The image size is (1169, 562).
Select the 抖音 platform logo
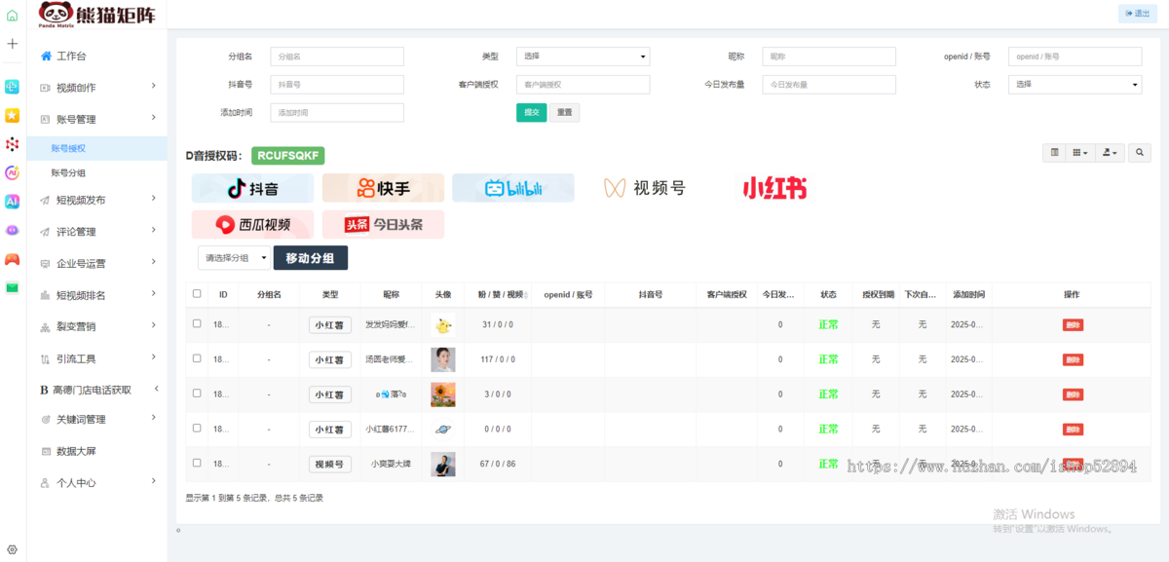pyautogui.click(x=252, y=188)
